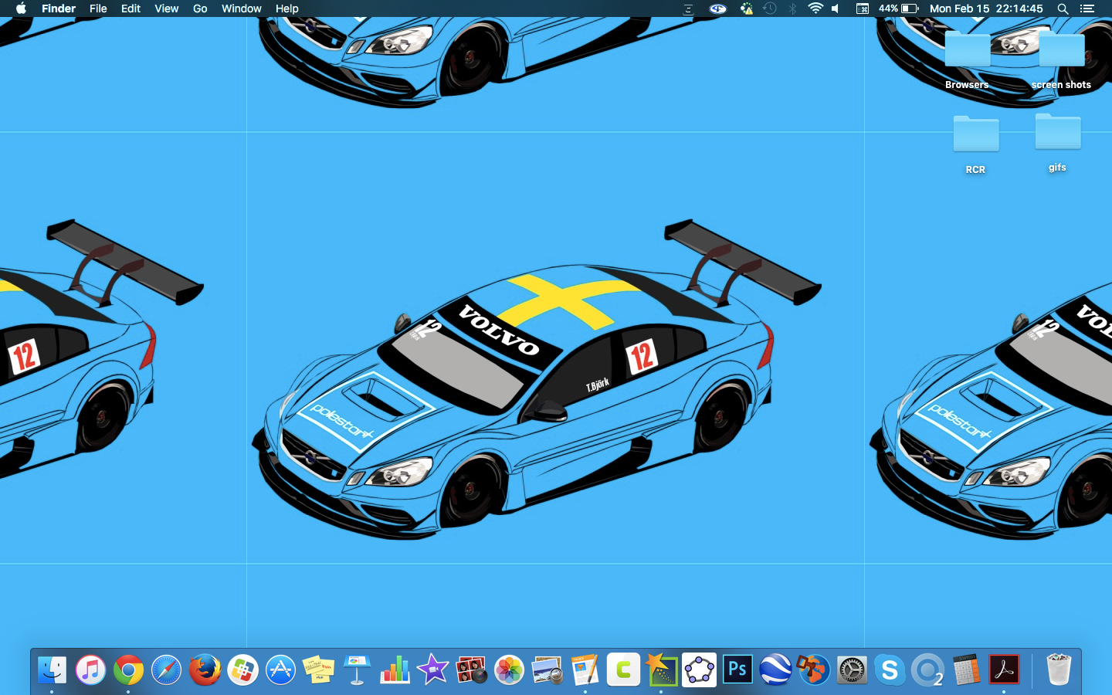Open Firefox from the dock
The height and width of the screenshot is (695, 1112).
[x=205, y=670]
